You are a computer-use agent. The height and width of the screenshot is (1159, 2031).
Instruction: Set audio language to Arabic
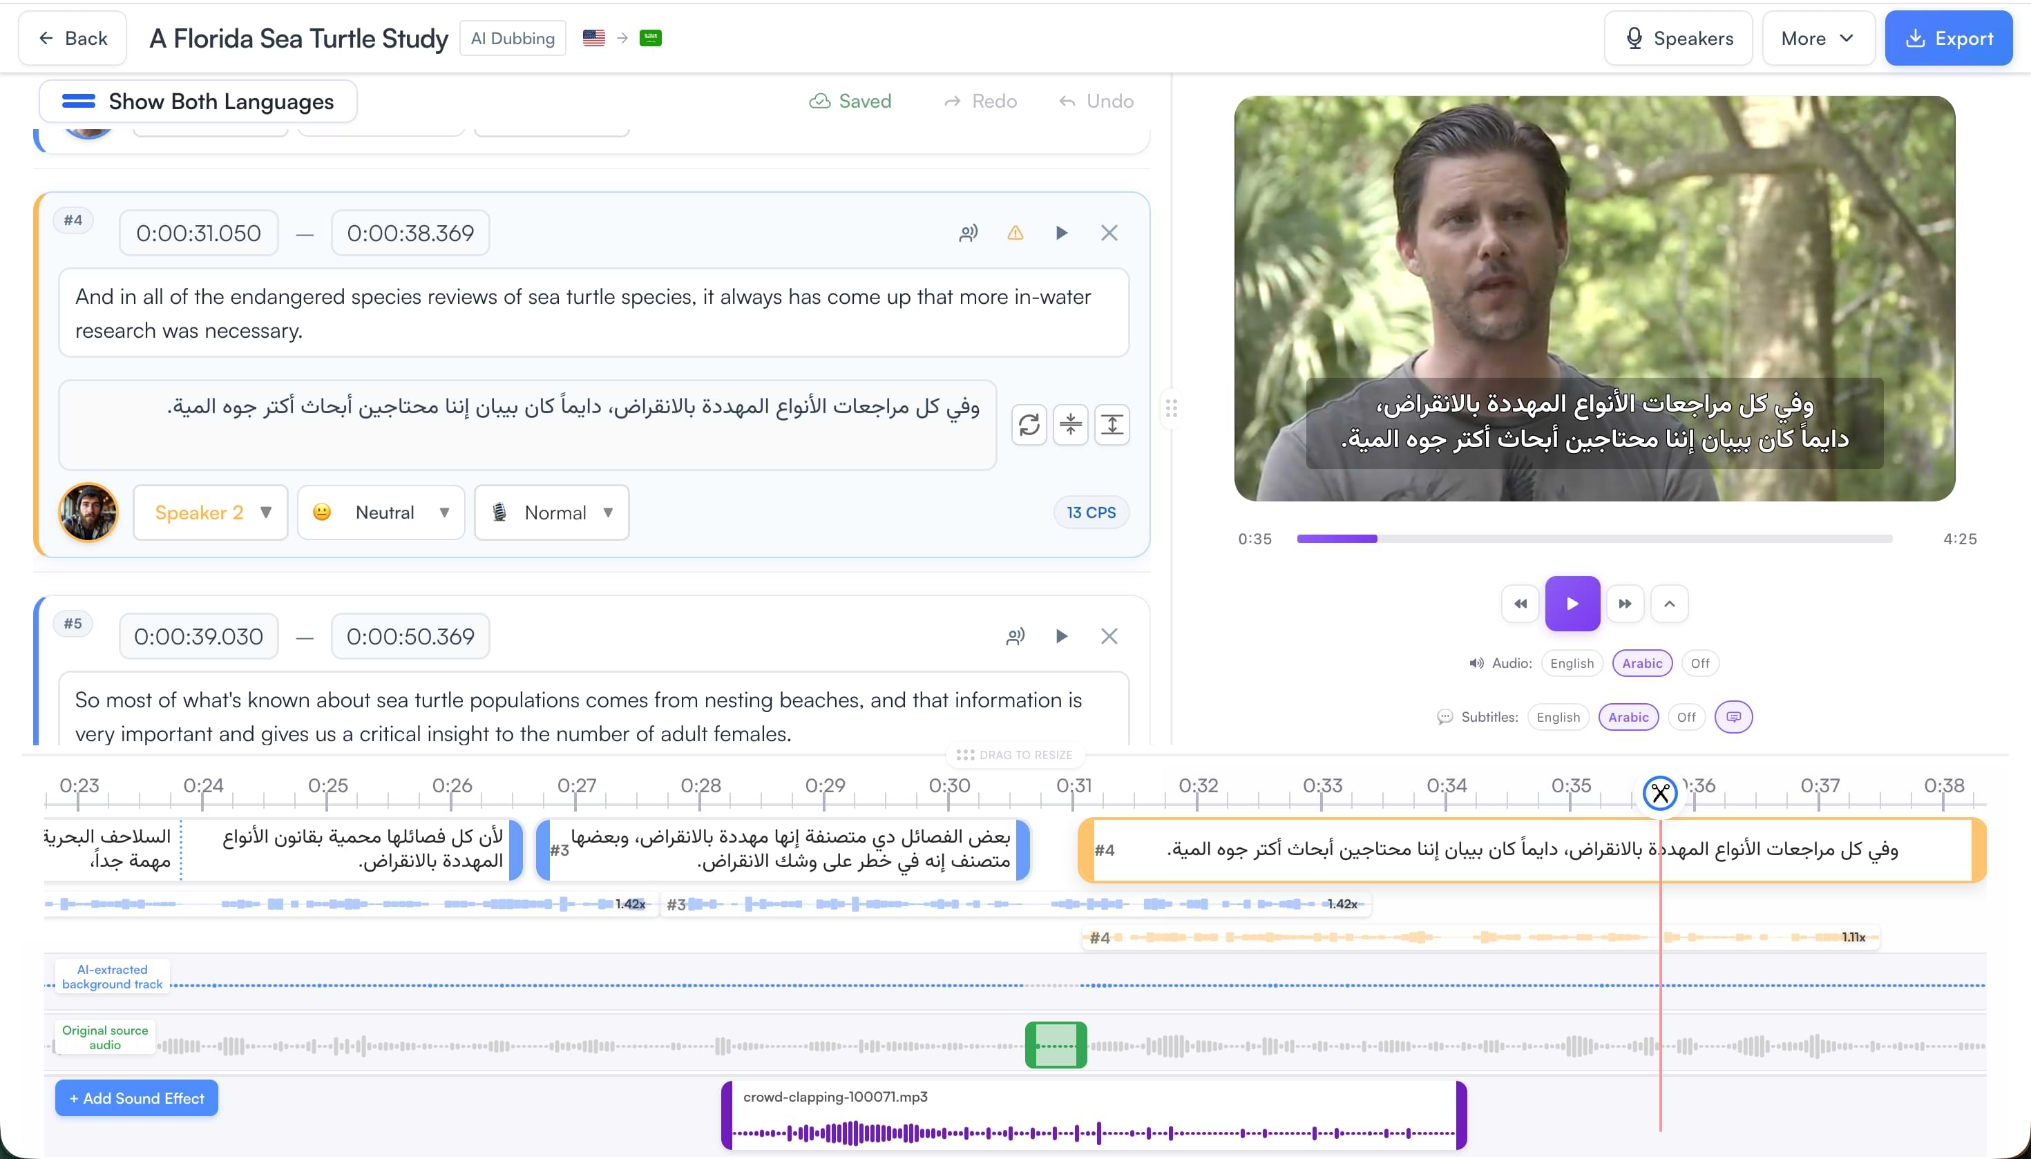(x=1641, y=664)
